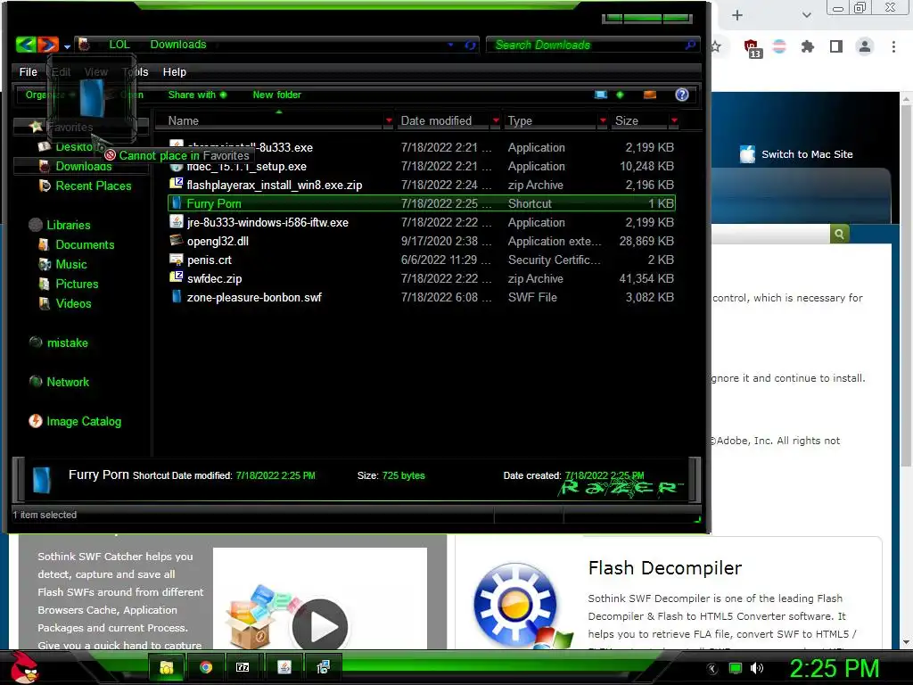913x685 pixels.
Task: Click the green monitor tray icon
Action: pos(736,668)
